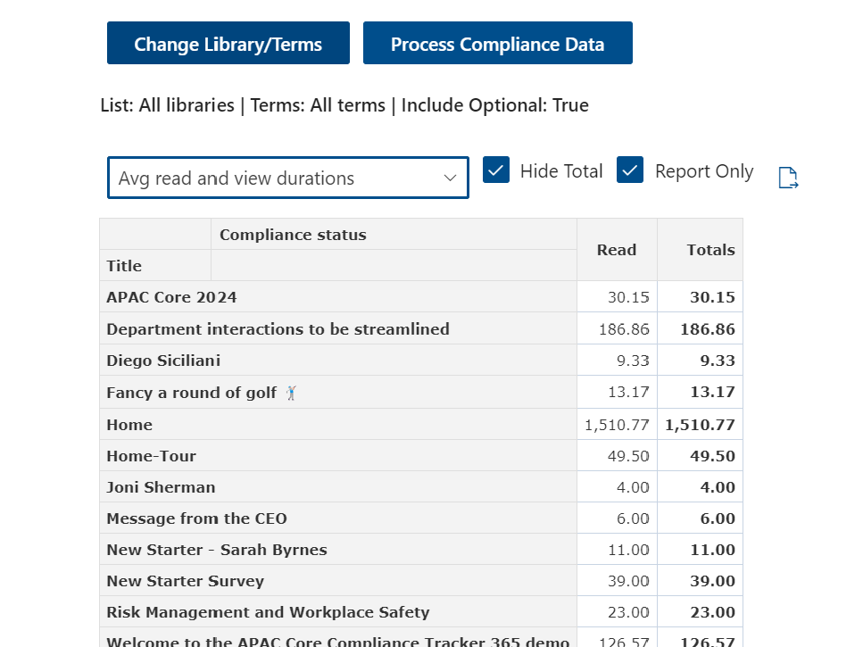Open the Avg read and view durations dropdown
Image resolution: width=863 pixels, height=647 pixels.
[x=287, y=178]
